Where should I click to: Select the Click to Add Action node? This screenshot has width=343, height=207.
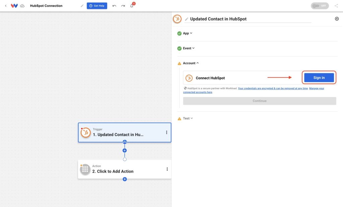125,169
